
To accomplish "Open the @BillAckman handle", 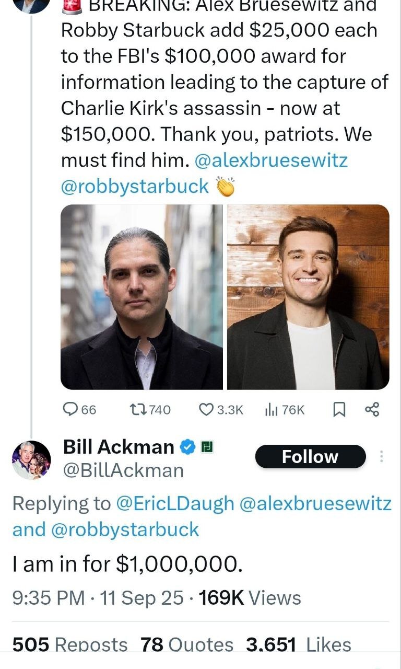I will [x=123, y=470].
